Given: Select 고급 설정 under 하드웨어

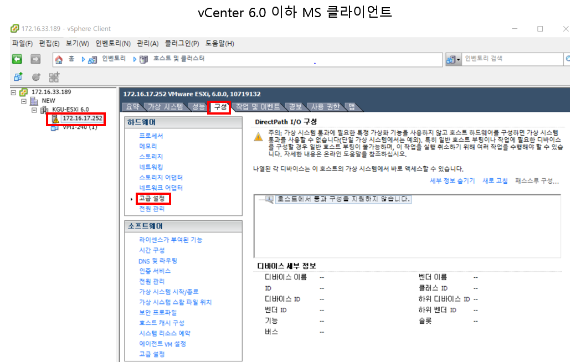Looking at the screenshot, I should (x=152, y=199).
